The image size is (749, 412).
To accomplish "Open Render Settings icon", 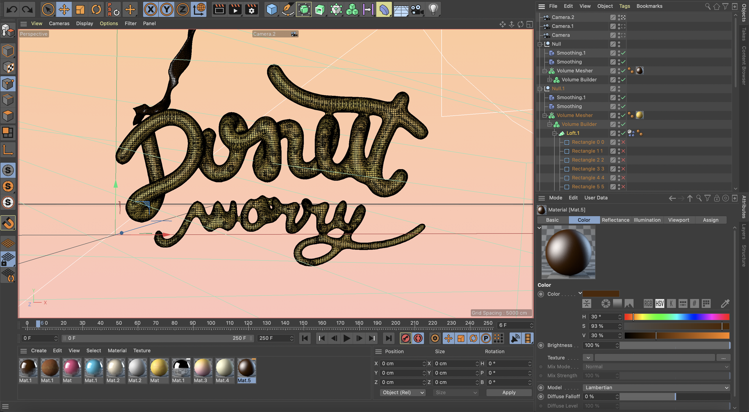I will point(251,10).
